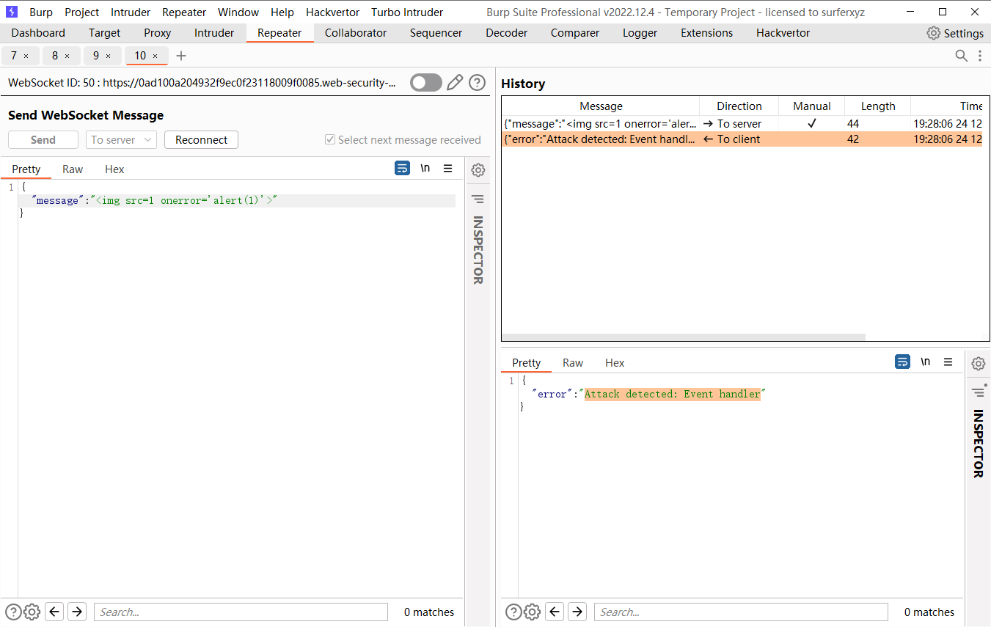The height and width of the screenshot is (627, 991).
Task: Sort history by Manual column header
Action: tap(812, 106)
